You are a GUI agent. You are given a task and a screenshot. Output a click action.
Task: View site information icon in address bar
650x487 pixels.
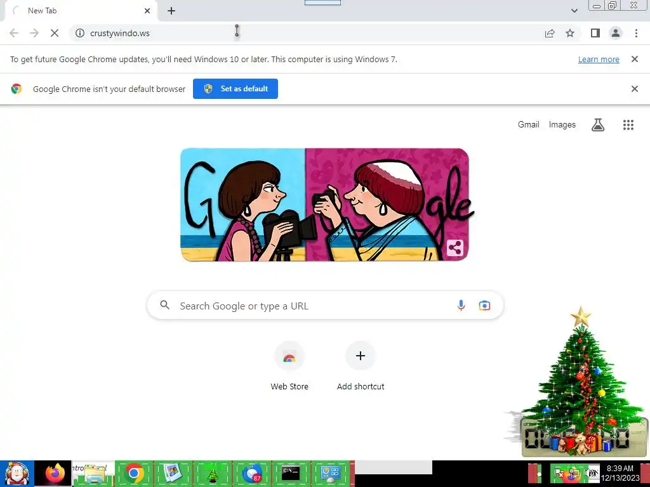[x=80, y=33]
